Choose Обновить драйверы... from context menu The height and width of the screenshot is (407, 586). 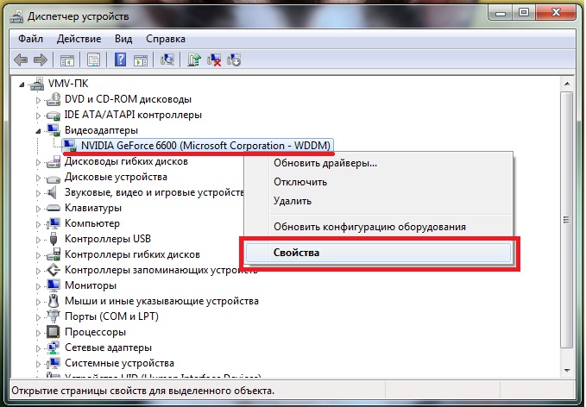(x=379, y=163)
